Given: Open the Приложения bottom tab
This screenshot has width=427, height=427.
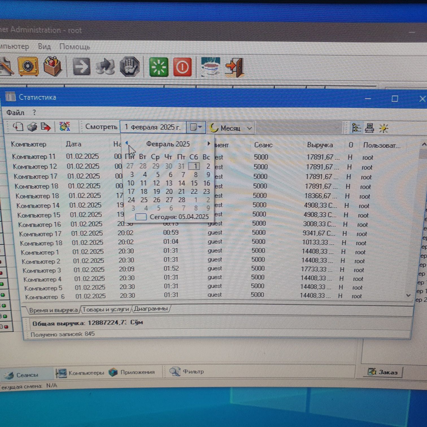Looking at the screenshot, I should coord(132,372).
